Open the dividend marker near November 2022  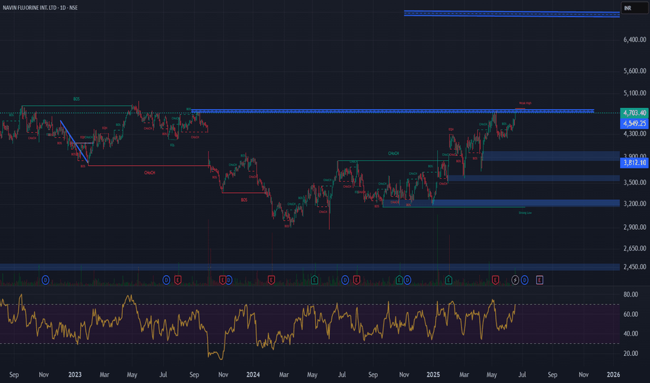pyautogui.click(x=45, y=281)
